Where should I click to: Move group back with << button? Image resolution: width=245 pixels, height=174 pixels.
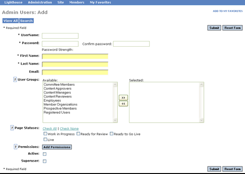(x=123, y=104)
